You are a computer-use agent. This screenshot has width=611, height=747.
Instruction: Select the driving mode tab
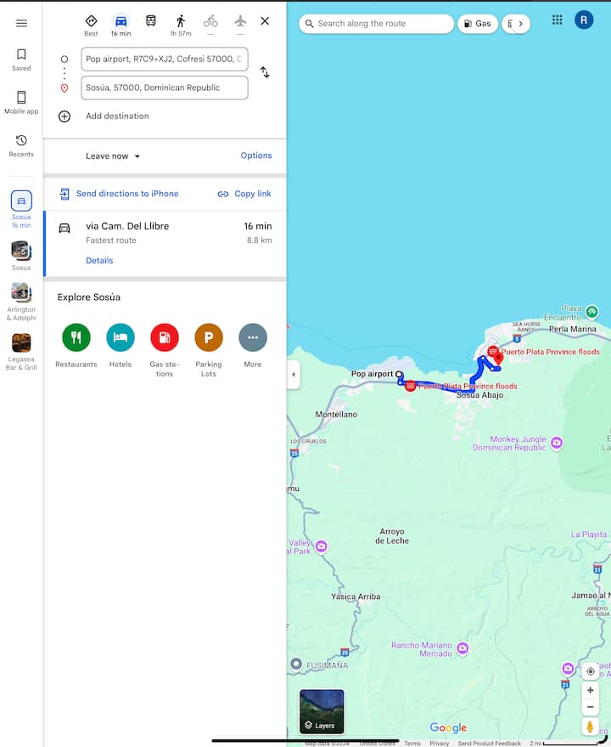coord(121,21)
